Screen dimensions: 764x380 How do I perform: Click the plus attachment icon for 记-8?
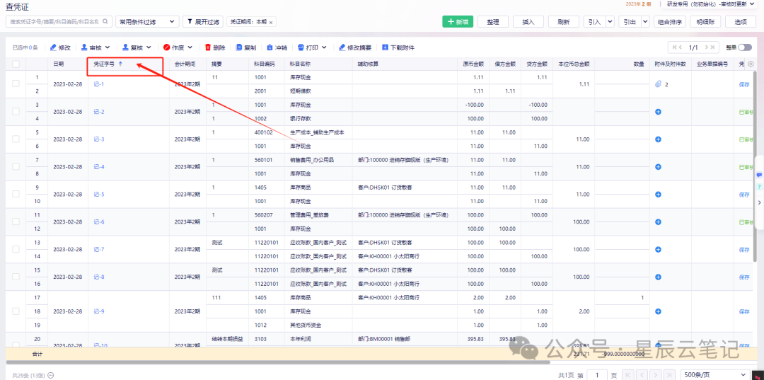click(x=658, y=277)
